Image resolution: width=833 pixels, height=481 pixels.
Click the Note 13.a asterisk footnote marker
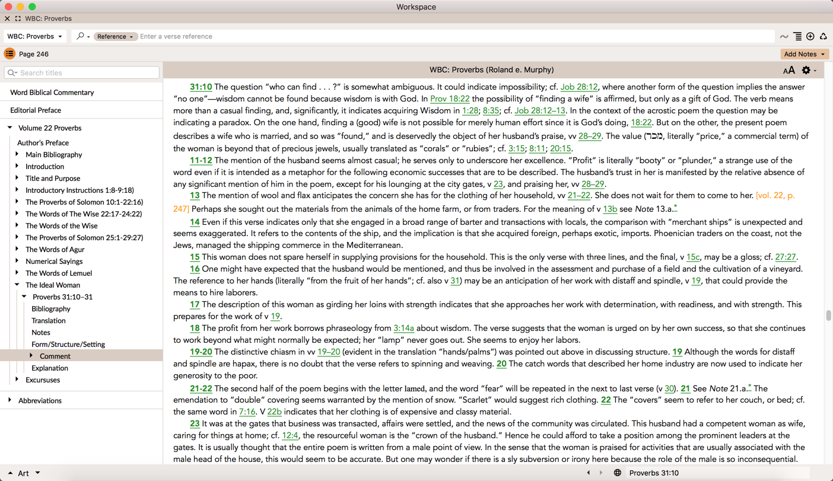pos(675,208)
